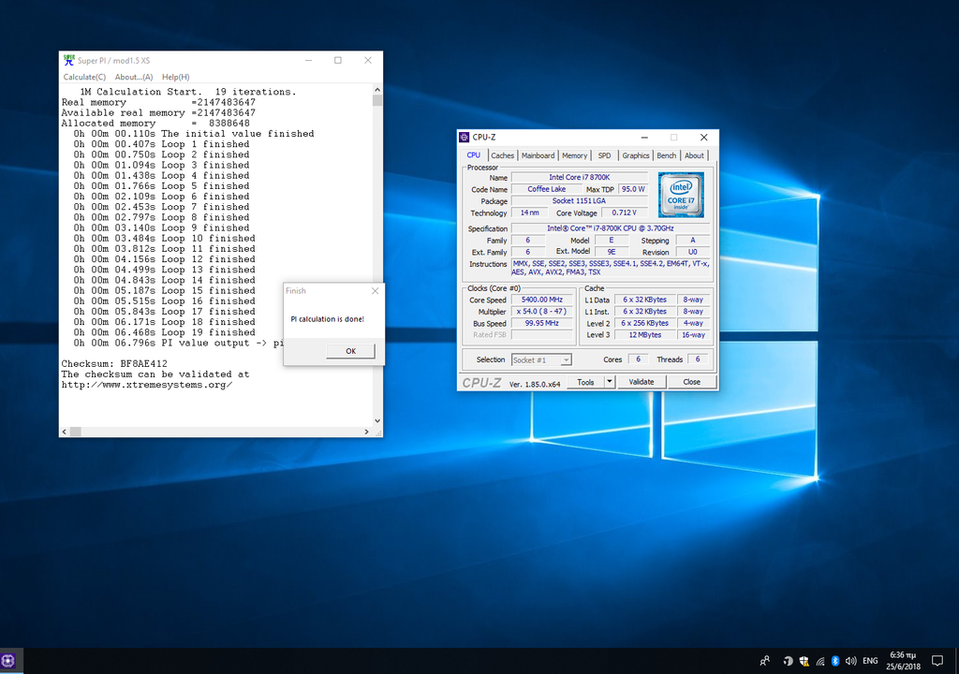959x674 pixels.
Task: Click the Level 3 cache value '12 MBytes'
Action: [645, 335]
